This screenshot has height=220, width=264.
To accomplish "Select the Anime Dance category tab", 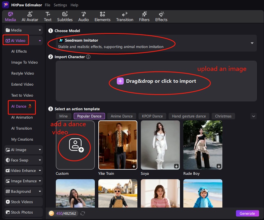I will [x=121, y=116].
